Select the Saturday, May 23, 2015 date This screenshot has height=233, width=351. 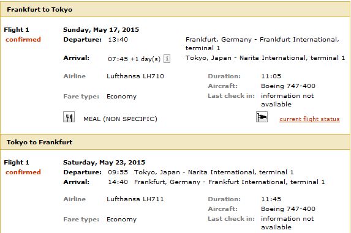(104, 163)
